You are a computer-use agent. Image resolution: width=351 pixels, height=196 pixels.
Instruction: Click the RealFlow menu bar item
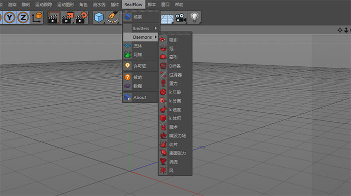click(133, 5)
